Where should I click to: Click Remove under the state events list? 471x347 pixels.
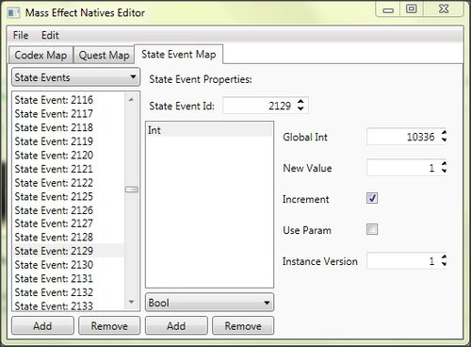click(x=109, y=325)
